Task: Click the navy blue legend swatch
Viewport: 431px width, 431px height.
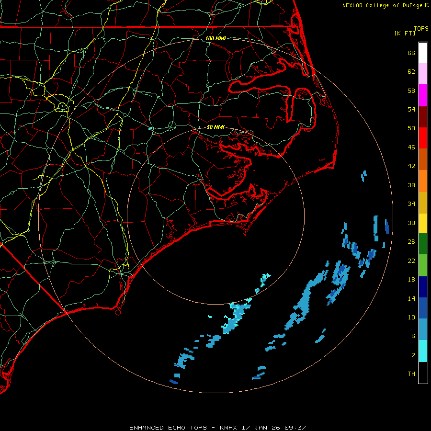Action: [423, 287]
